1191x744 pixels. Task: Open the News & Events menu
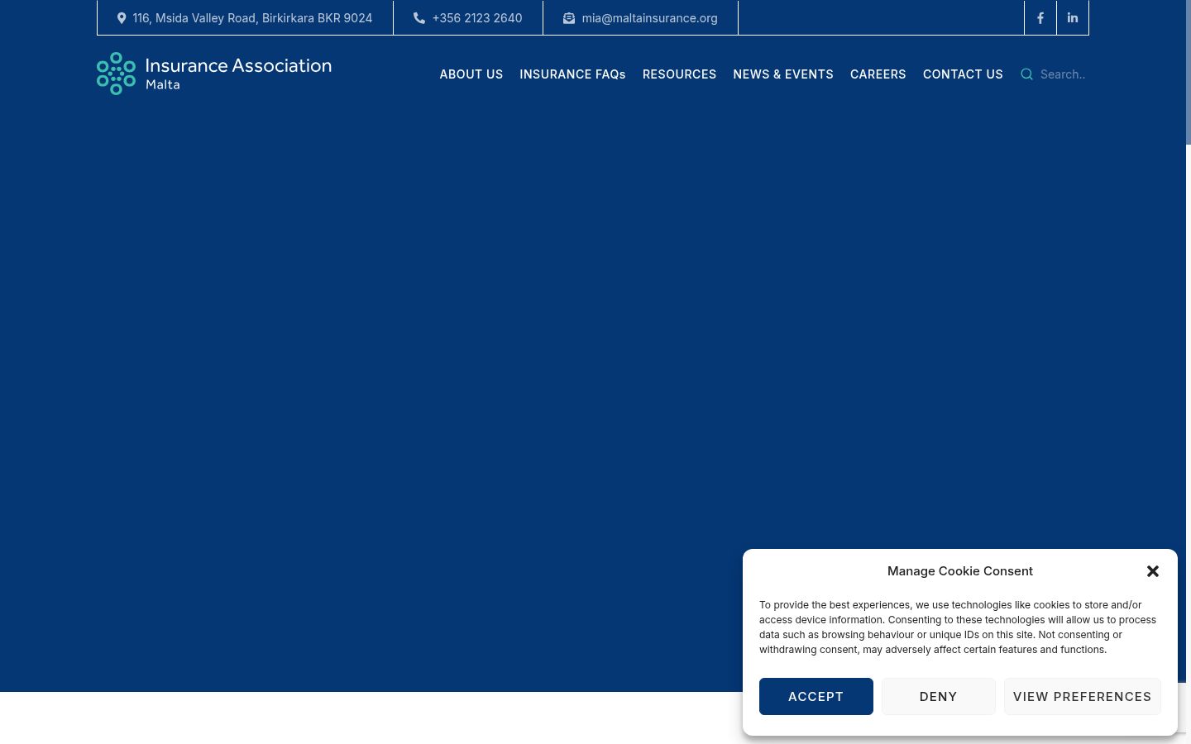click(783, 74)
